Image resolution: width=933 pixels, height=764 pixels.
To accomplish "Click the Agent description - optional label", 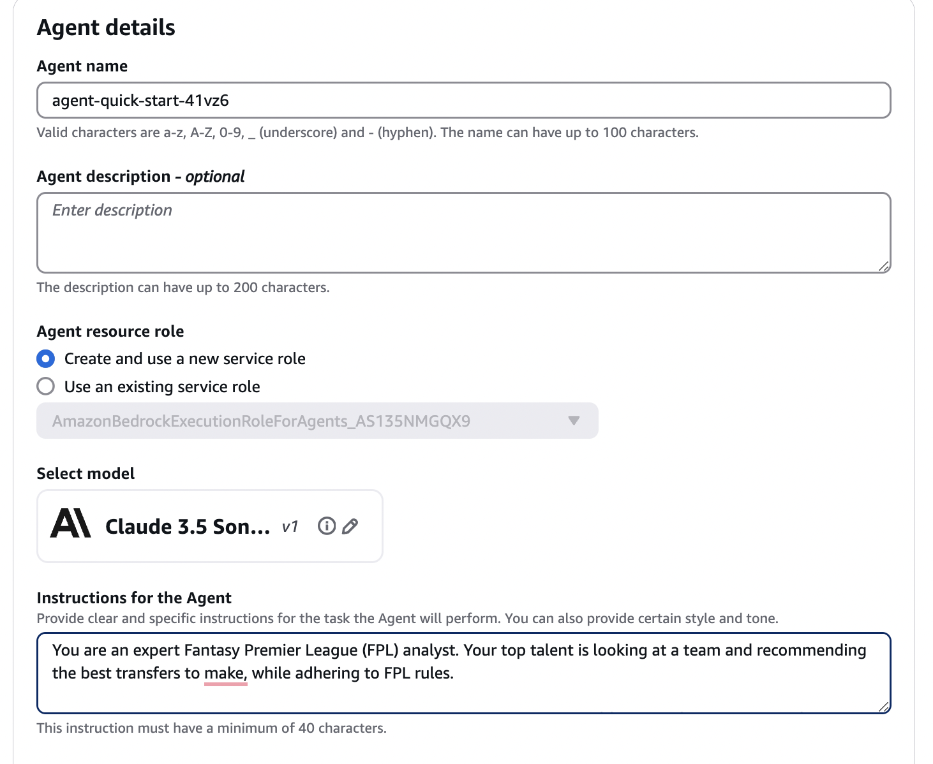I will (140, 177).
